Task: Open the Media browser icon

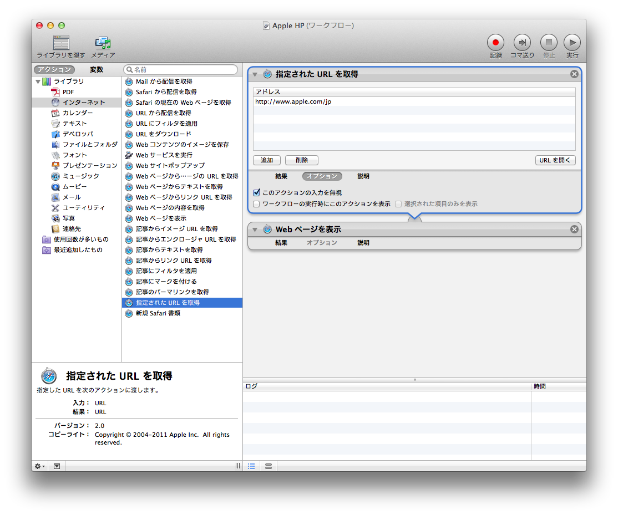Action: (103, 43)
